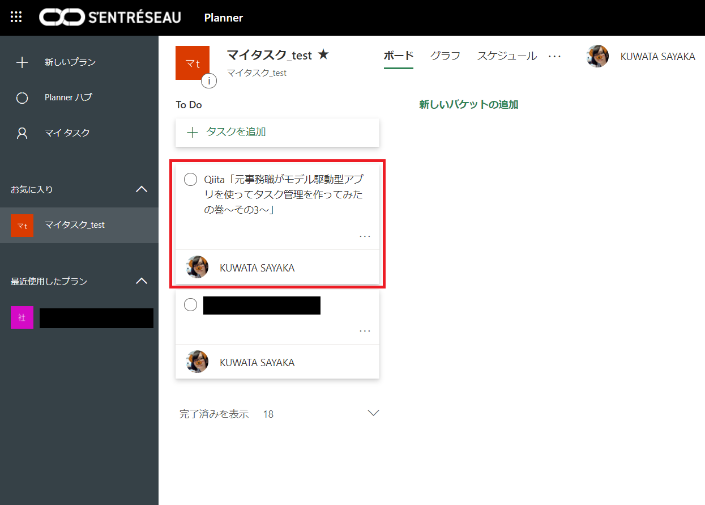Click assignee avatar on the redacted task
705x505 pixels.
click(x=197, y=362)
